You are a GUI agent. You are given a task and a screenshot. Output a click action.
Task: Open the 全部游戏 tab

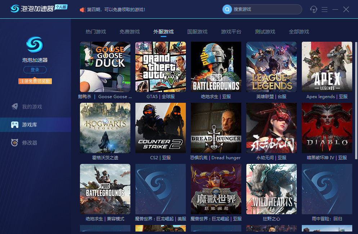[299, 32]
